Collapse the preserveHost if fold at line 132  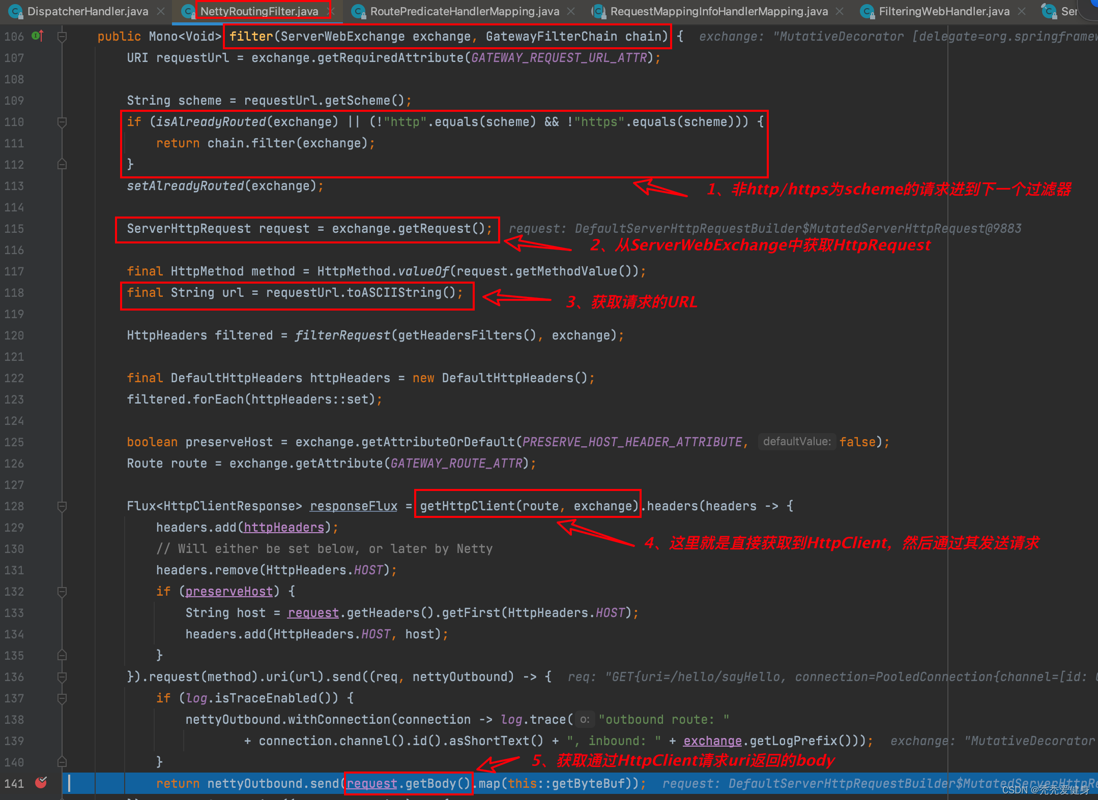[x=62, y=592]
